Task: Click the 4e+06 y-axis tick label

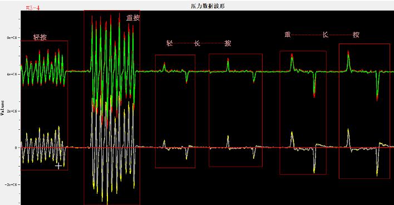Action: click(x=12, y=75)
